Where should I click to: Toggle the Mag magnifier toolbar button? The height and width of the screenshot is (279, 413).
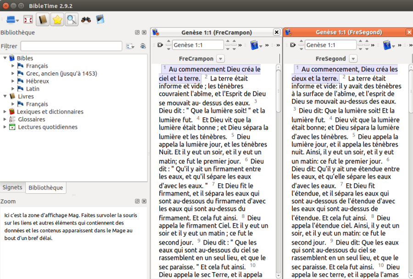(x=72, y=20)
